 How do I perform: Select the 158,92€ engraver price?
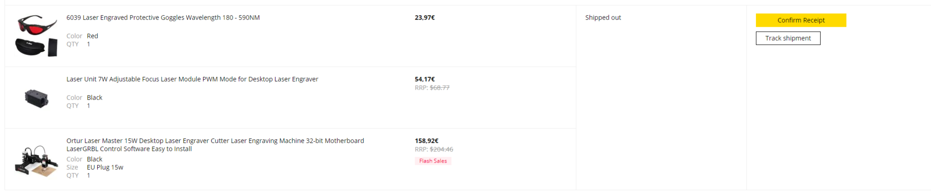(426, 141)
